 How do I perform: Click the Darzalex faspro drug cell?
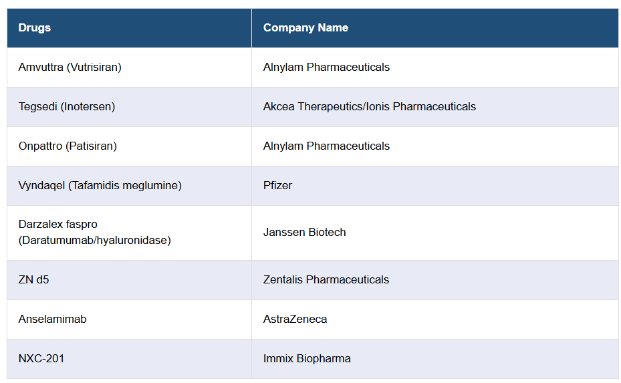(x=58, y=225)
